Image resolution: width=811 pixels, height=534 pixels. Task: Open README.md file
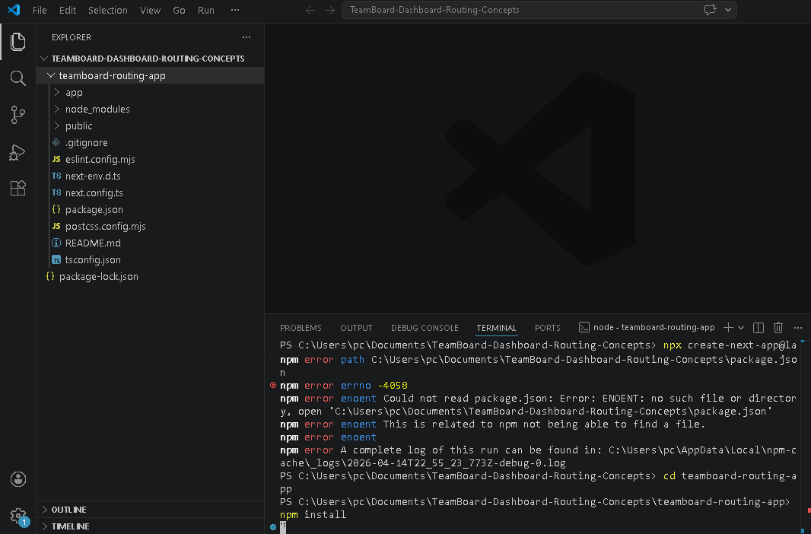(150, 243)
